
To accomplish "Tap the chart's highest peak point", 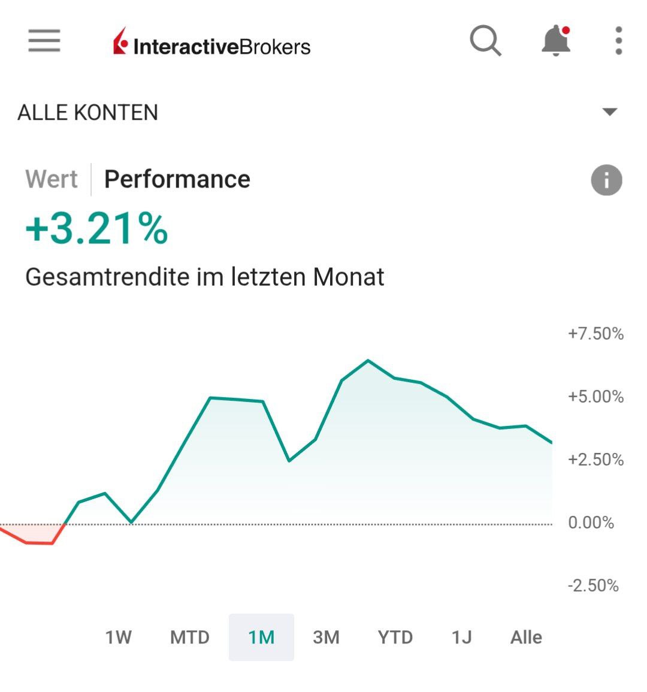I will click(368, 361).
